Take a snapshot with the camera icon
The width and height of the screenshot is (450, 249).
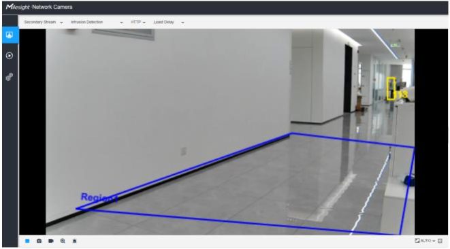[39, 241]
